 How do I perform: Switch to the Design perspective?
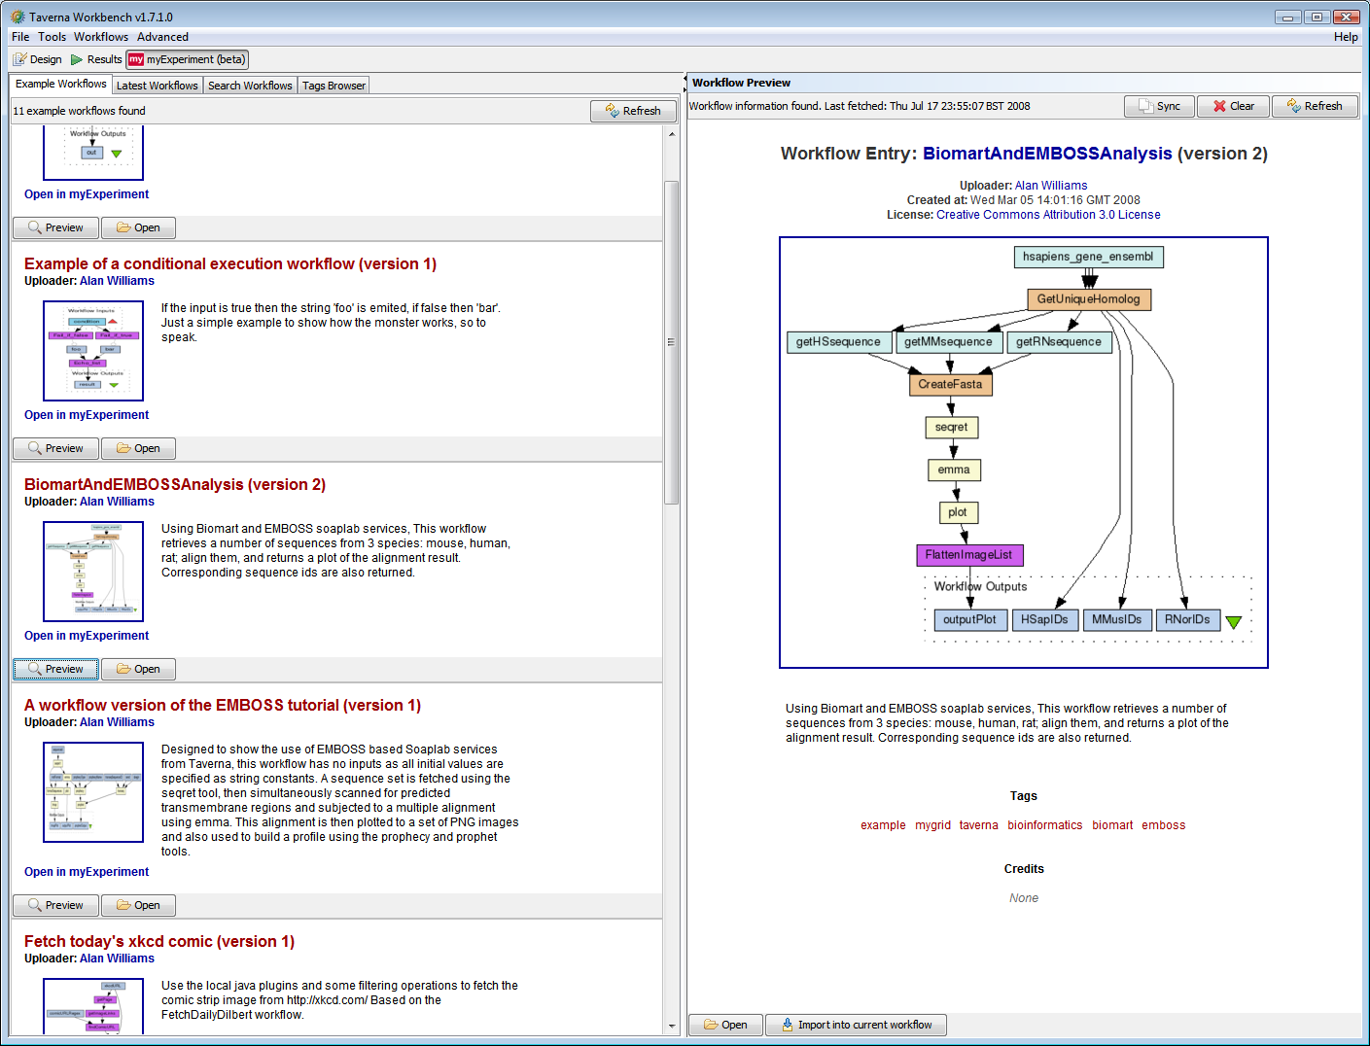point(38,59)
